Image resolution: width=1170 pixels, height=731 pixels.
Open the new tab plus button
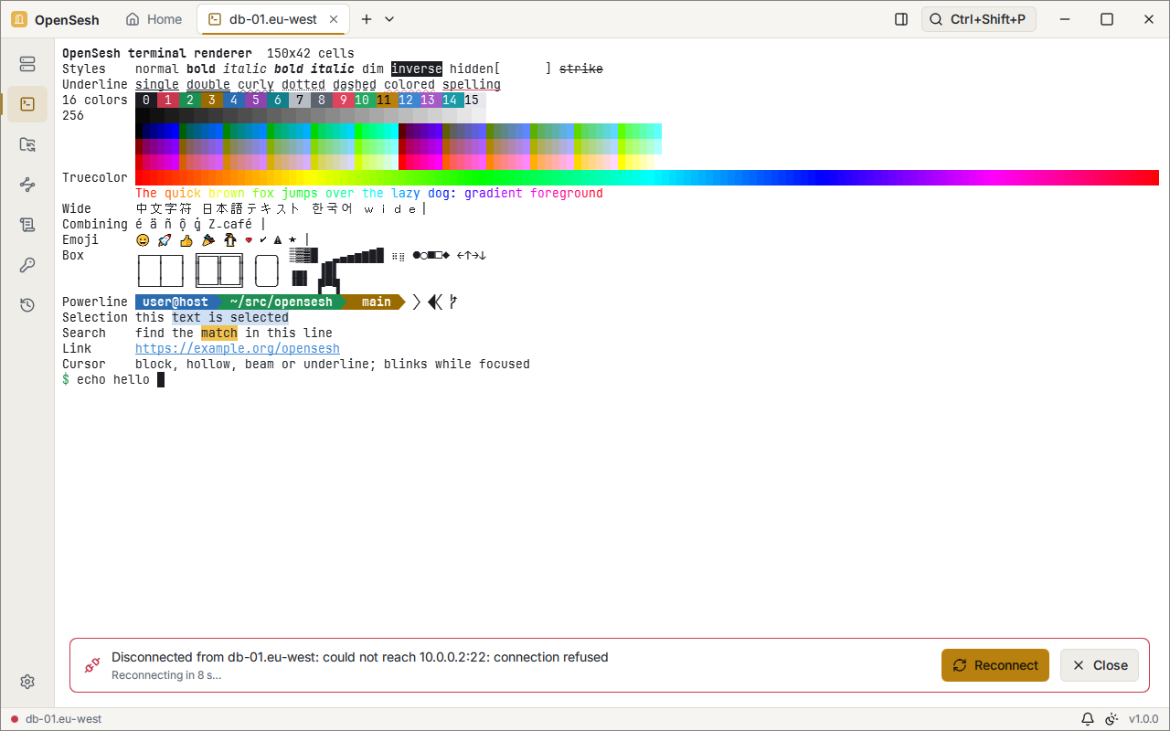tap(367, 19)
